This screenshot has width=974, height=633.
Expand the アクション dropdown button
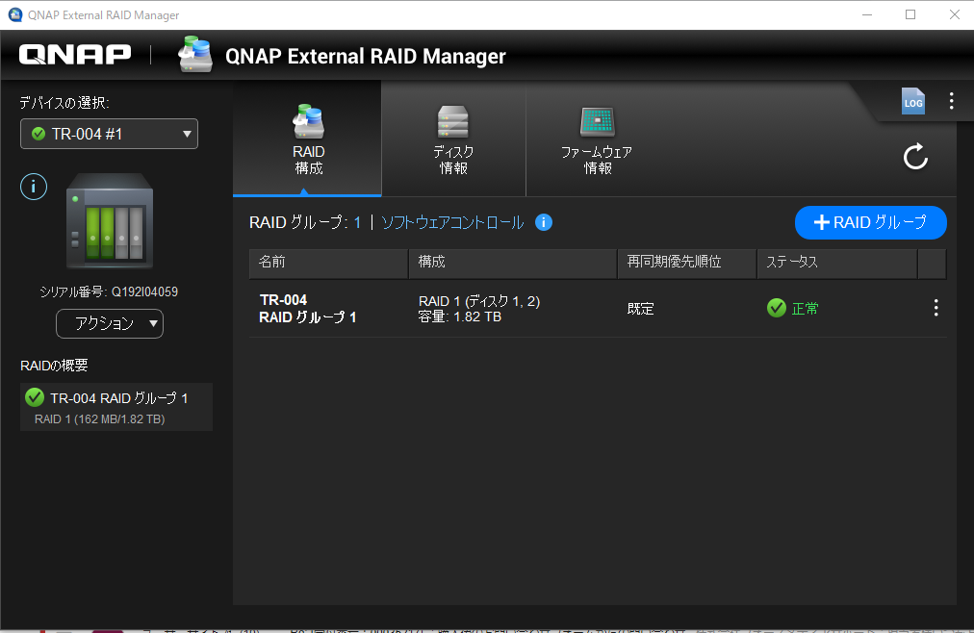[110, 323]
